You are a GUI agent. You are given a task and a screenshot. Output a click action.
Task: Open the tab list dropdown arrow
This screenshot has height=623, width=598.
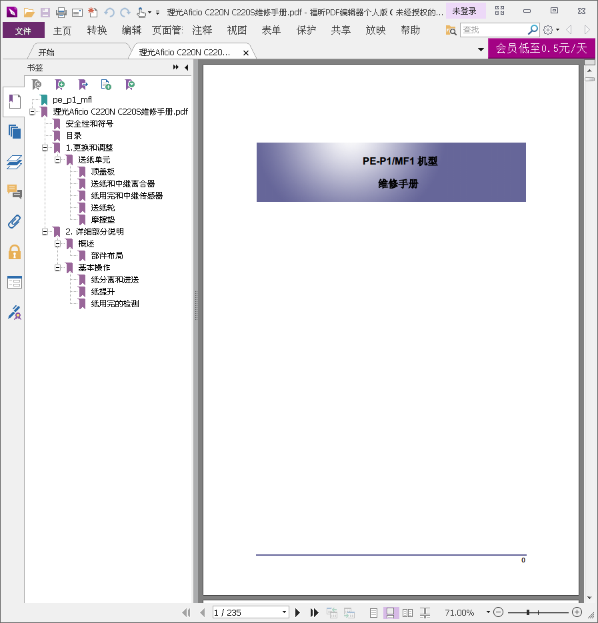481,50
